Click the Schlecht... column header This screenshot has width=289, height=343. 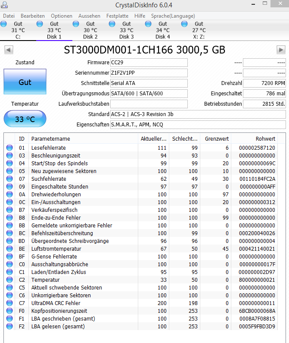pos(185,138)
